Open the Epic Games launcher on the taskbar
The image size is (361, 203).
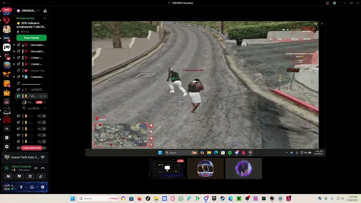(214, 198)
